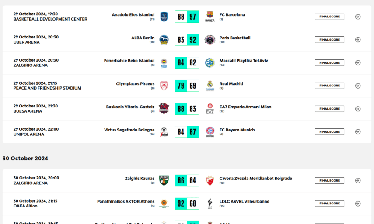Click the ALBA Berlin team logo
Viewport: 374px width, 224px height.
(164, 40)
